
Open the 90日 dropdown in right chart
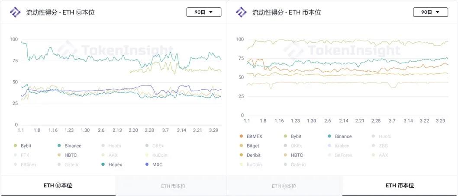pos(430,12)
